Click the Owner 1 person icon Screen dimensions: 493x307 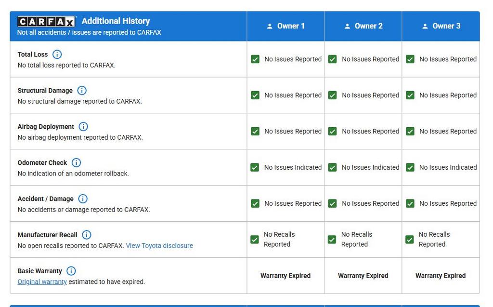270,27
